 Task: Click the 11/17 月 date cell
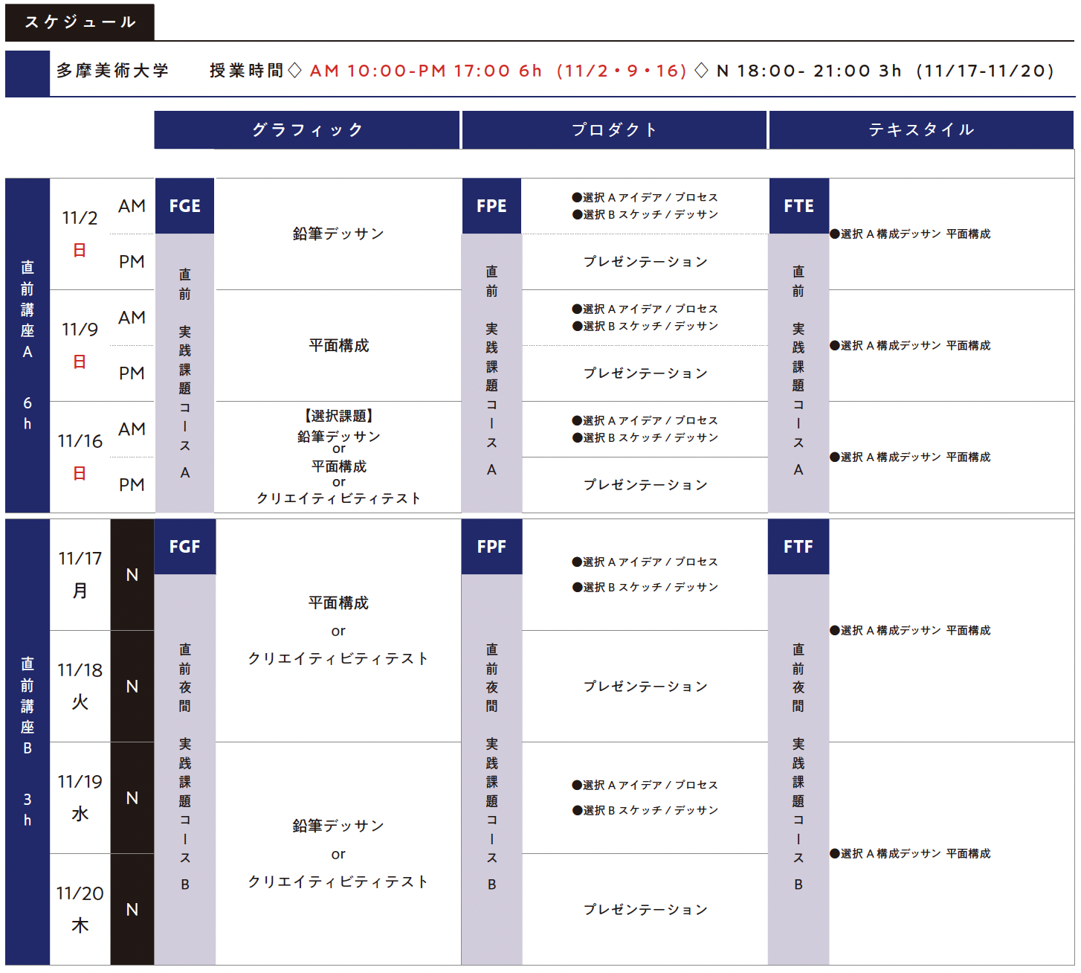(x=80, y=574)
